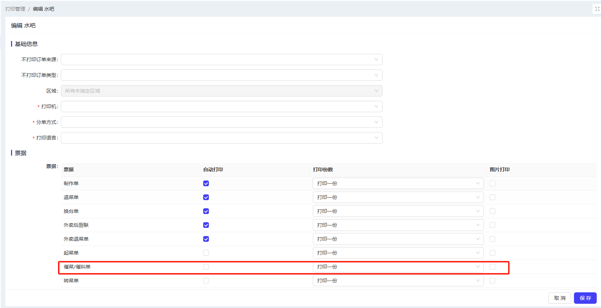The width and height of the screenshot is (601, 308).
Task: Open print copies dropdown for 催菜/催叫单
Action: [x=398, y=267]
